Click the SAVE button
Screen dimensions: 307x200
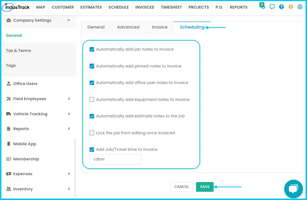[x=205, y=187]
